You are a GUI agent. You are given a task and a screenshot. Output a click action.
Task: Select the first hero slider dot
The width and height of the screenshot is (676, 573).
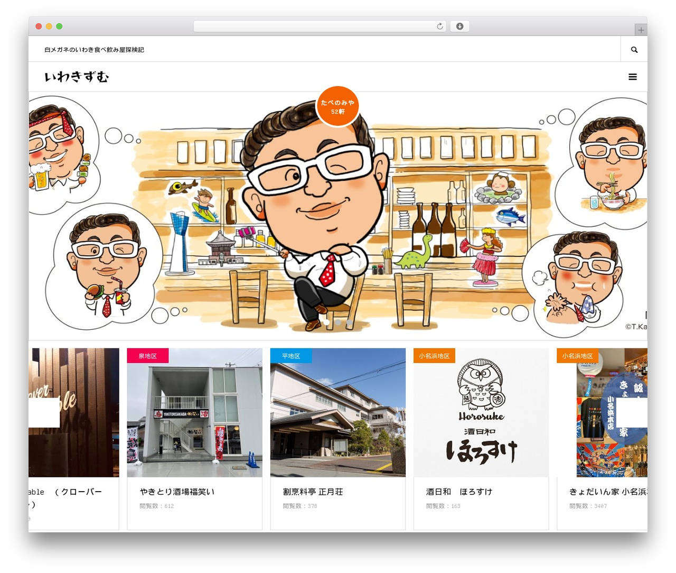(x=327, y=322)
